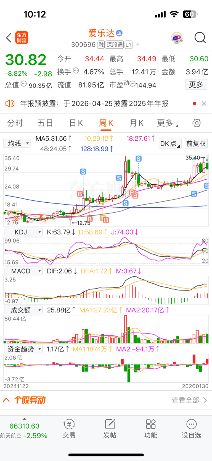Viewport: 212px width, 461px height.
Task: Tap the speaker announcement icon
Action: [10, 104]
